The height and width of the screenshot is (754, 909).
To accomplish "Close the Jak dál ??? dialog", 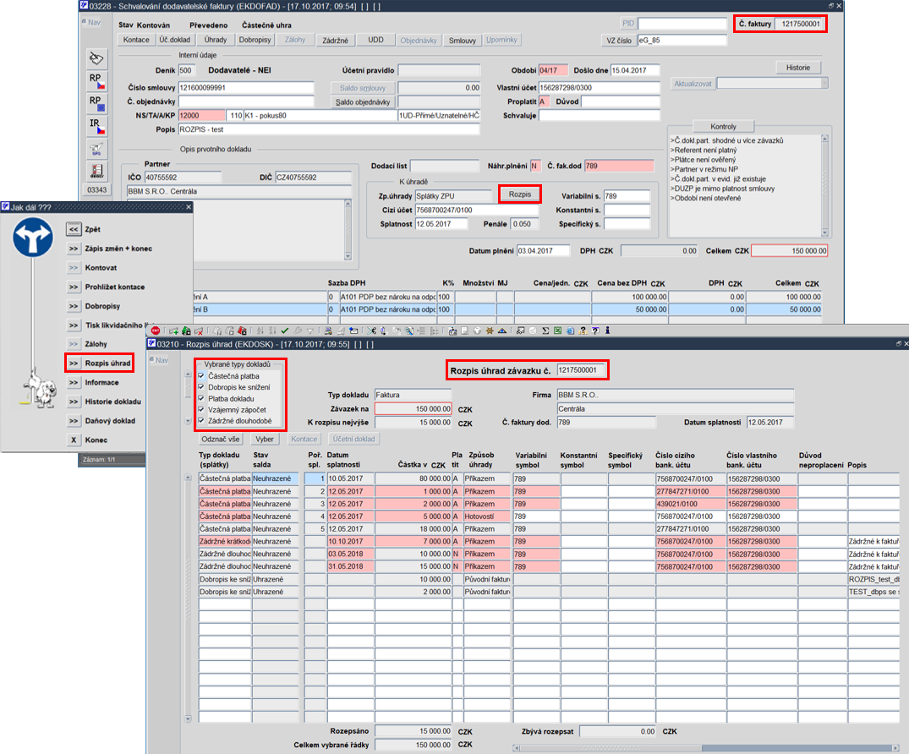I will click(x=188, y=207).
